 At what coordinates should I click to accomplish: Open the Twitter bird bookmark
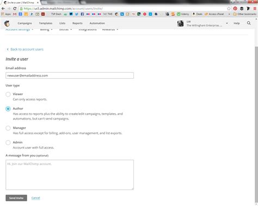[x=77, y=14]
